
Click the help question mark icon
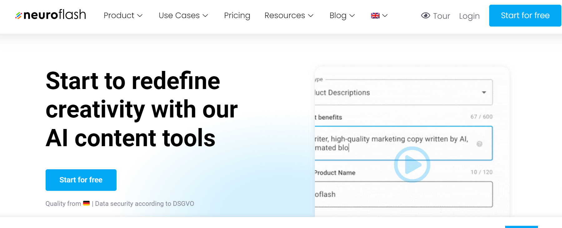pyautogui.click(x=479, y=144)
